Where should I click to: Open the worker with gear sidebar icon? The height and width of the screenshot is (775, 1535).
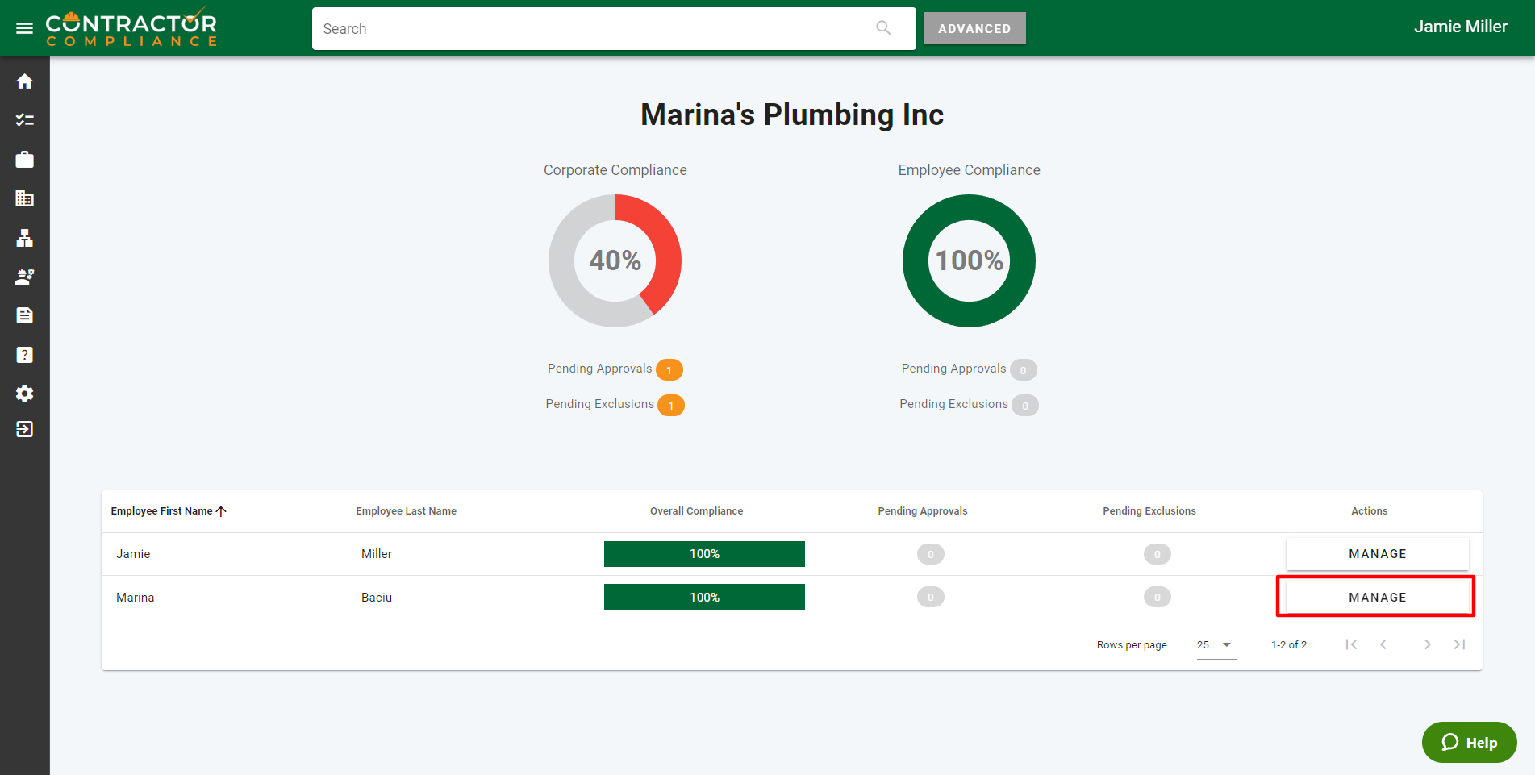pyautogui.click(x=24, y=277)
